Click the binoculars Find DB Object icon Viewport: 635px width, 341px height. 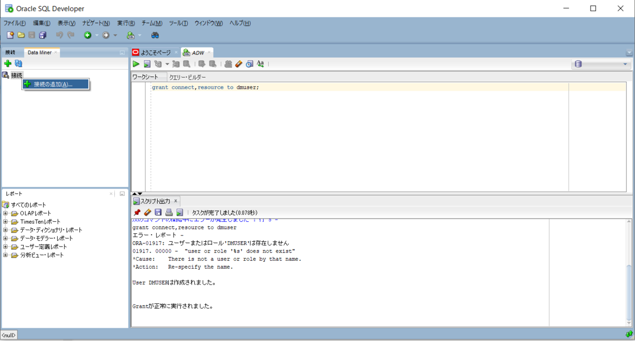click(156, 35)
